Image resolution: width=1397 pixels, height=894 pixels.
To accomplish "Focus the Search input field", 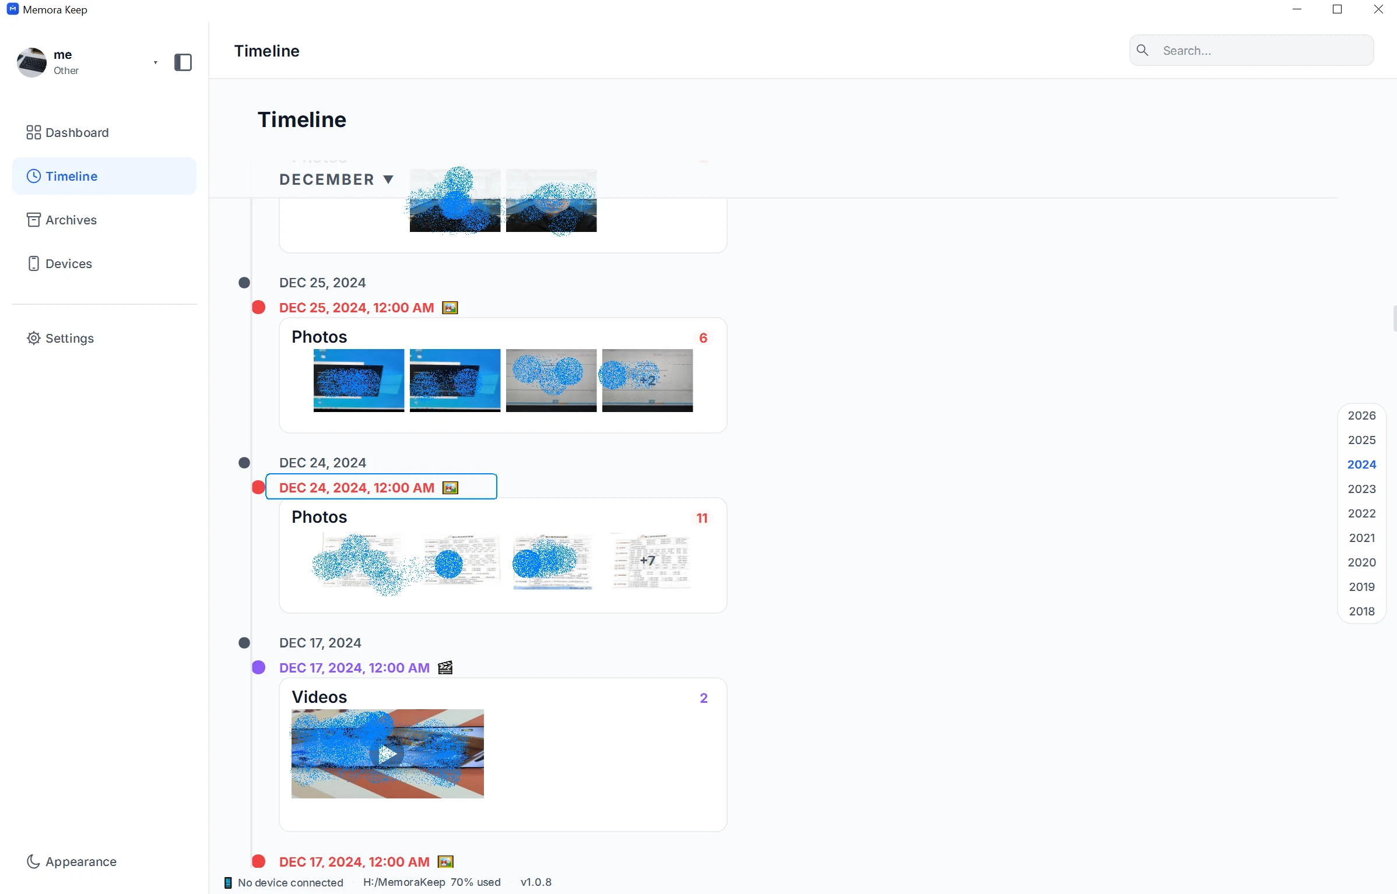I will pyautogui.click(x=1251, y=51).
